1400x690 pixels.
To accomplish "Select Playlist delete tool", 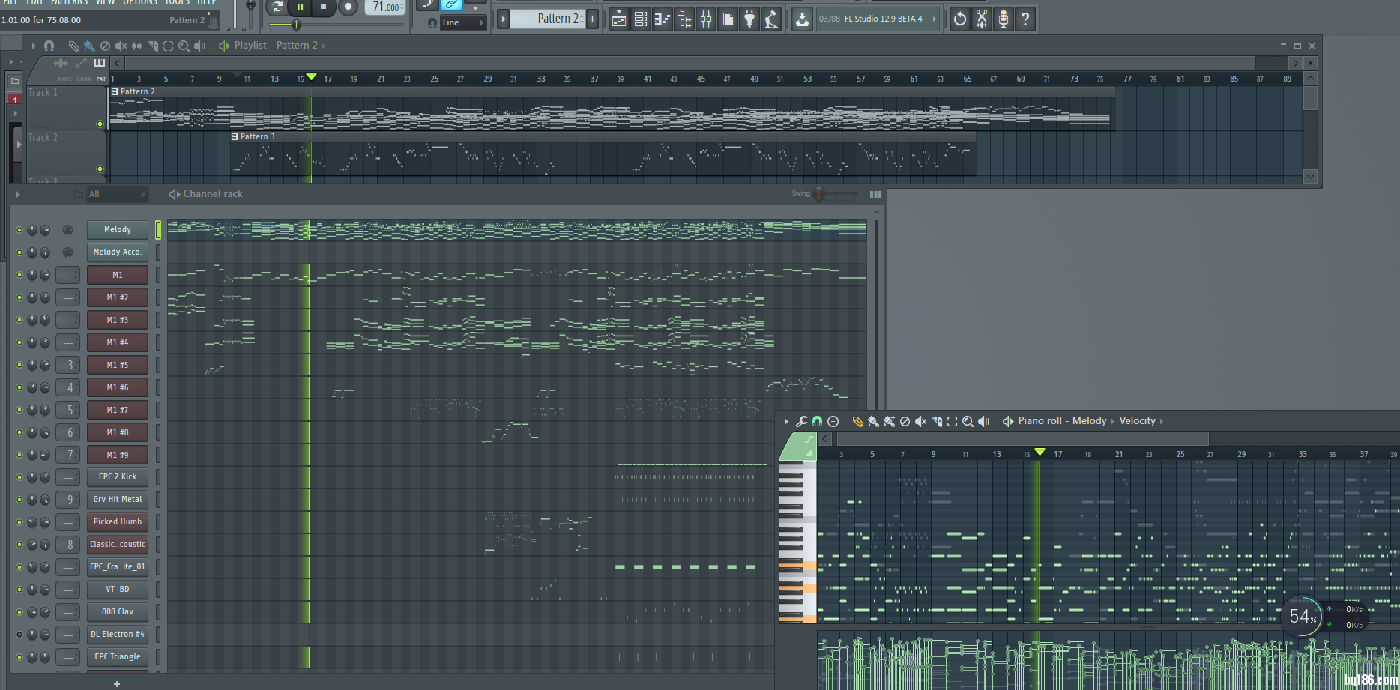I will [x=105, y=46].
